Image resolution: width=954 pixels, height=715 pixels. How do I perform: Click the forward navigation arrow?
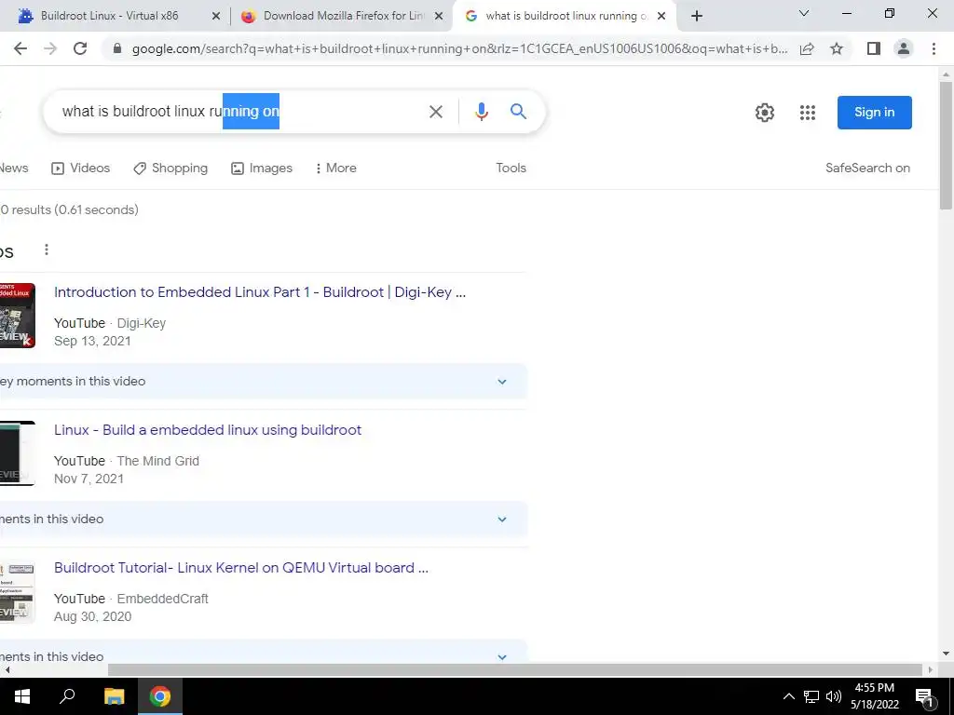point(50,48)
